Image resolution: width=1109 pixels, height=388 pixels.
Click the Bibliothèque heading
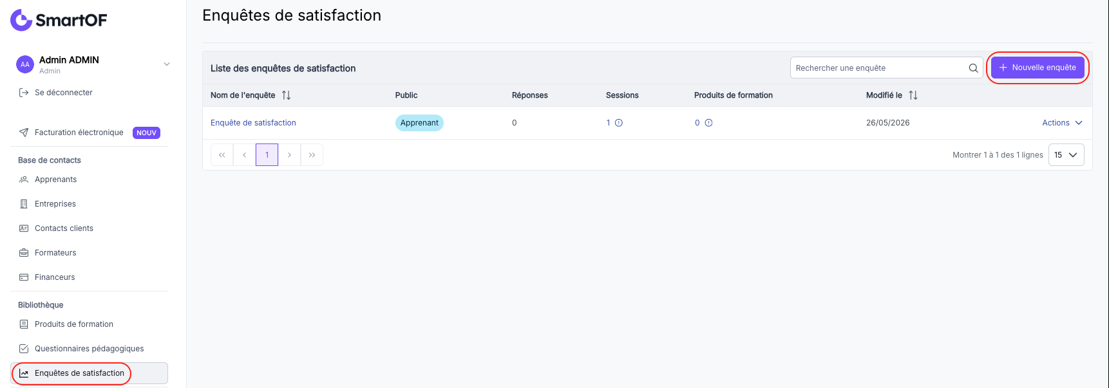click(x=41, y=305)
